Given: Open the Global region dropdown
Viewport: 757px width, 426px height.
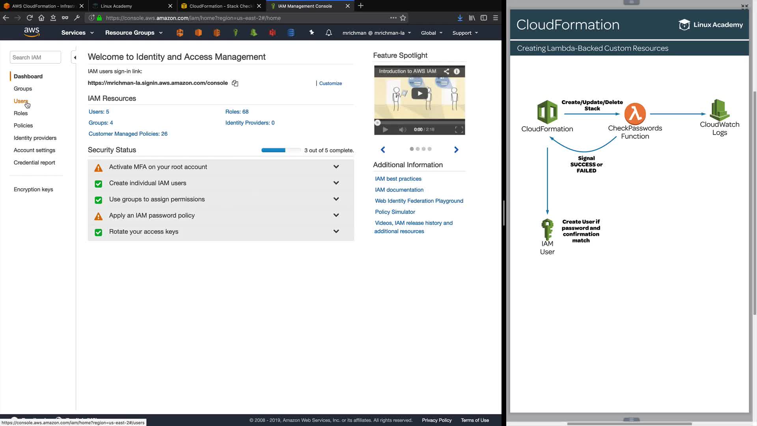Looking at the screenshot, I should [431, 33].
